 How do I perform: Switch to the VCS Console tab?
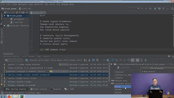click(x=46, y=56)
